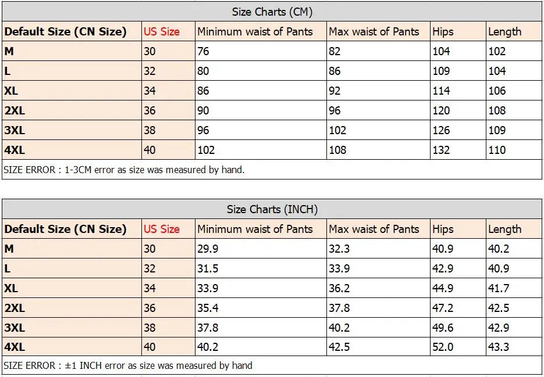The width and height of the screenshot is (544, 377).
Task: Select the red US Size header in CM chart
Action: click(x=162, y=31)
